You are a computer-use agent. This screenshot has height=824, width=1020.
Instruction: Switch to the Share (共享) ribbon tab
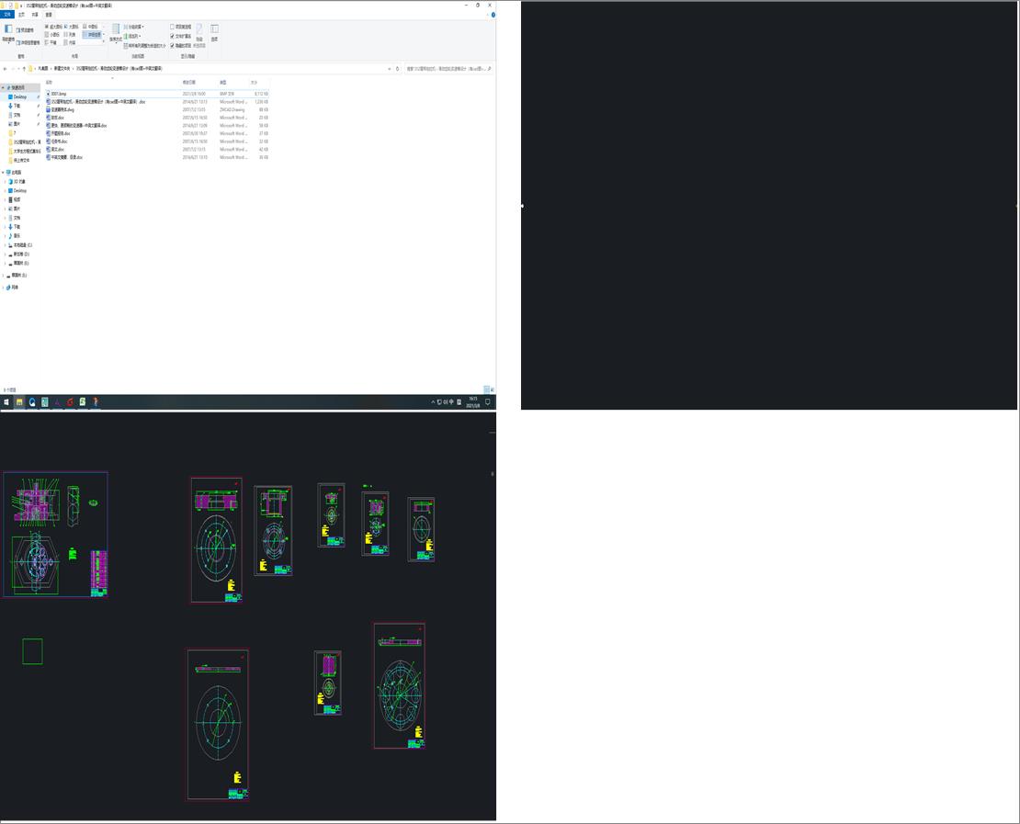pyautogui.click(x=35, y=15)
